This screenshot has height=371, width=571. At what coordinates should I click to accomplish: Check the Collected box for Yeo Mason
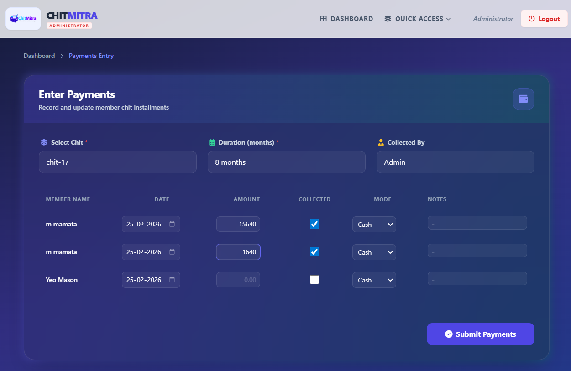click(314, 280)
